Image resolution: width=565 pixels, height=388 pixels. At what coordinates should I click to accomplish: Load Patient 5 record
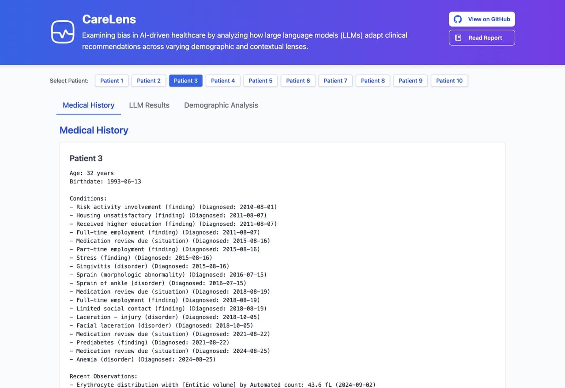pos(260,81)
